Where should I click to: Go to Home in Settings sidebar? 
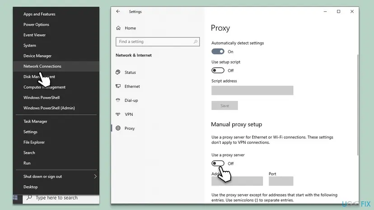click(130, 28)
